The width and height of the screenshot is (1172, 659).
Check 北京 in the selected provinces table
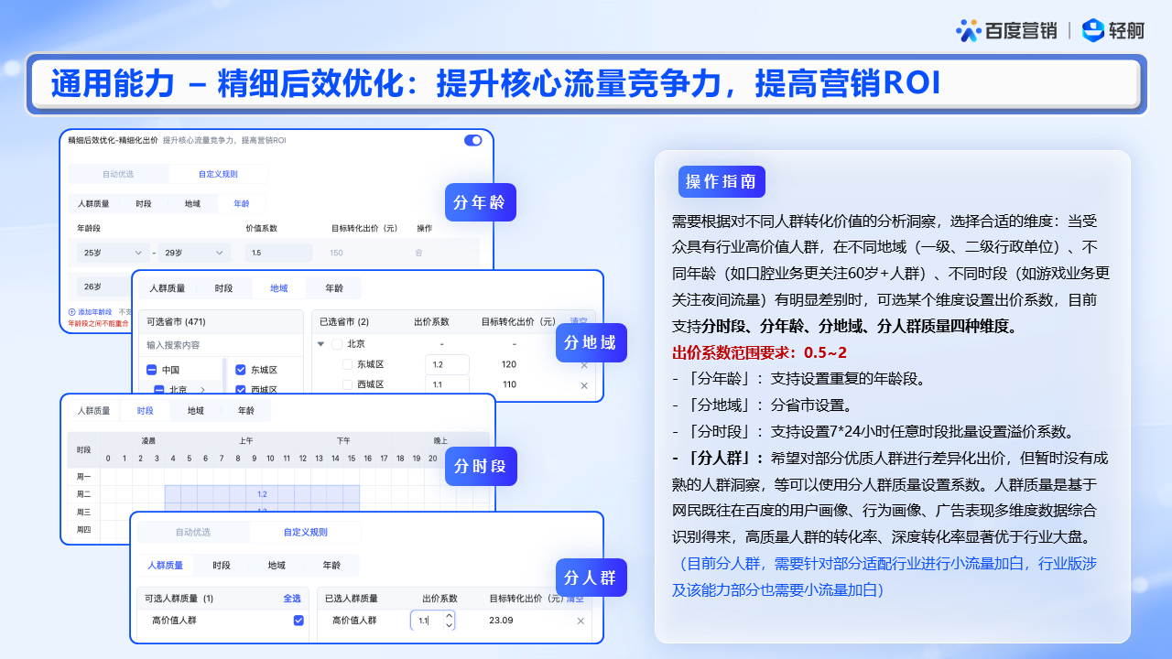click(337, 344)
